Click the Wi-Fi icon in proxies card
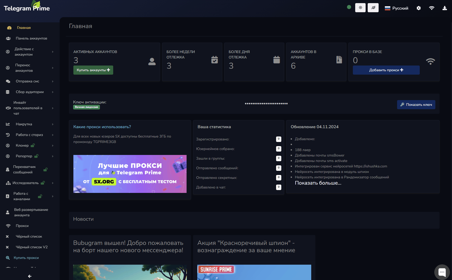 pos(430,61)
